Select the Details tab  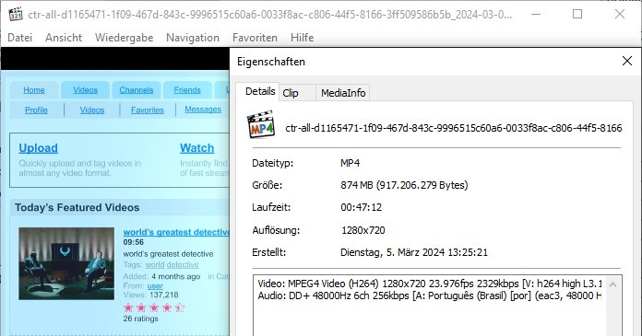260,91
